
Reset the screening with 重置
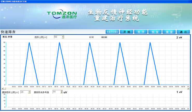(x=169, y=32)
